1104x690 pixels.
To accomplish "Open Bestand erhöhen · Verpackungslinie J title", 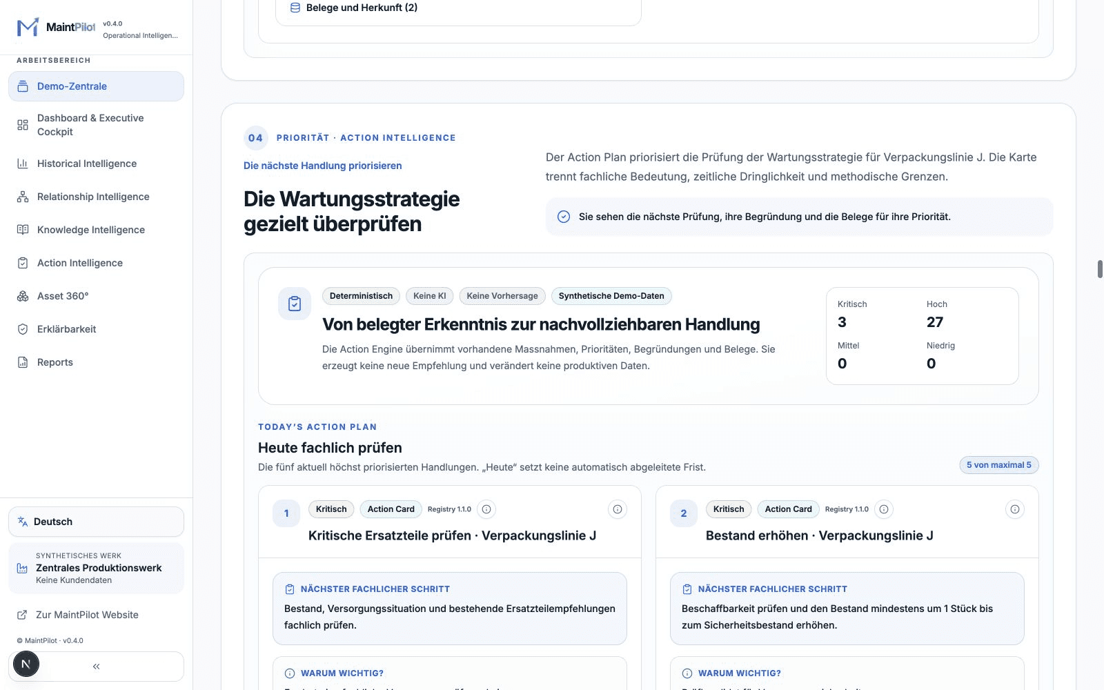I will point(820,535).
